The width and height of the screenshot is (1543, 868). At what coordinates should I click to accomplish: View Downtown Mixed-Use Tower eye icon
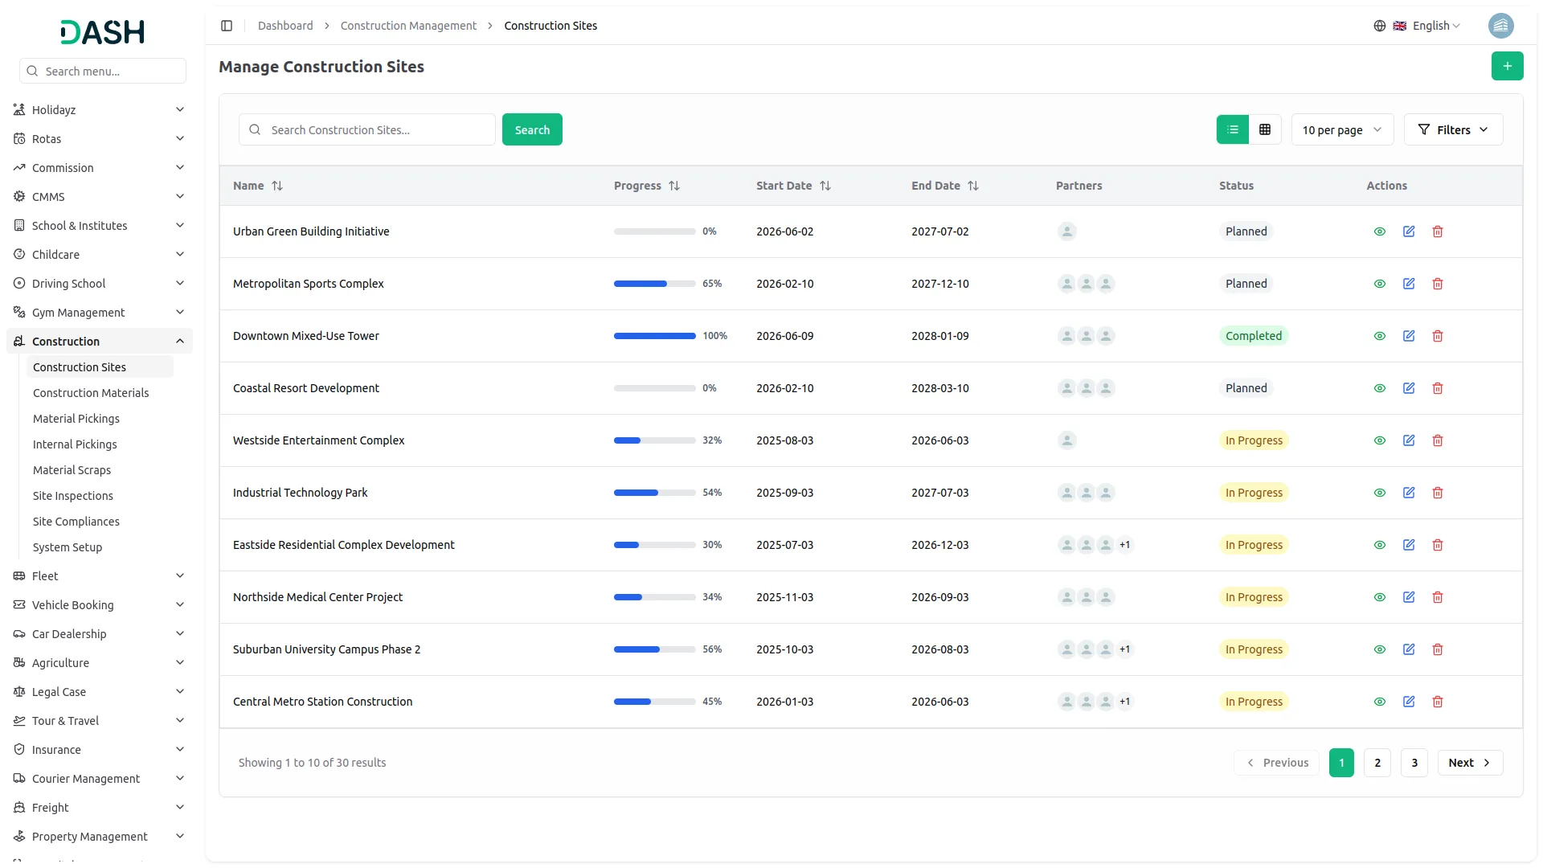coord(1380,336)
